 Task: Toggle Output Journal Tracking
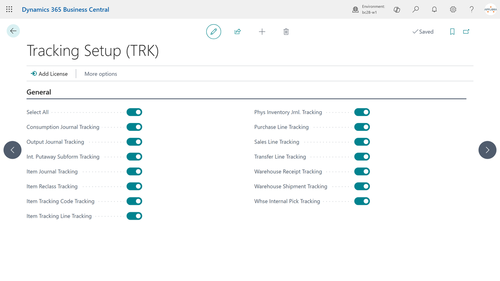(x=134, y=142)
